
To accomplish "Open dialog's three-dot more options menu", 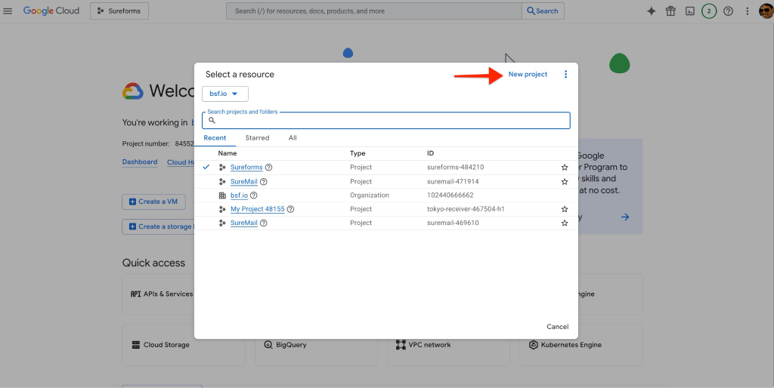I will (565, 75).
